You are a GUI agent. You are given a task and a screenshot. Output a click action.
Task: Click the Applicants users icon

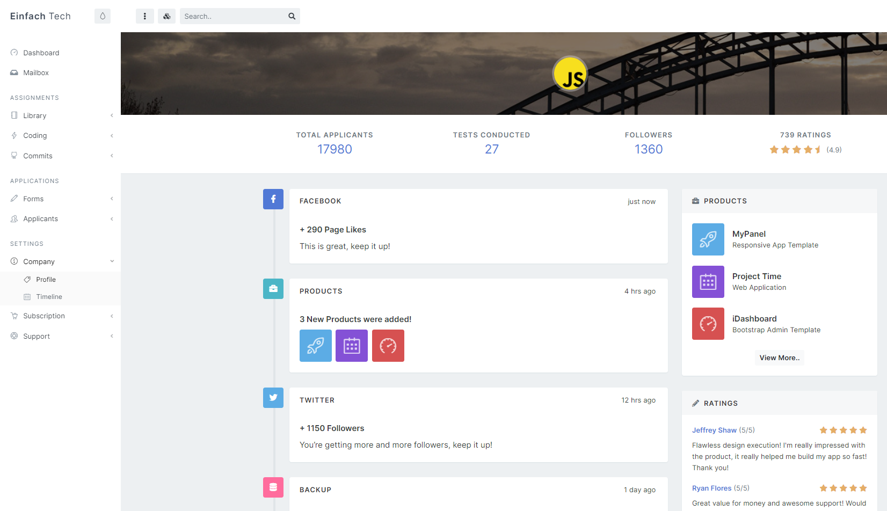coord(14,219)
